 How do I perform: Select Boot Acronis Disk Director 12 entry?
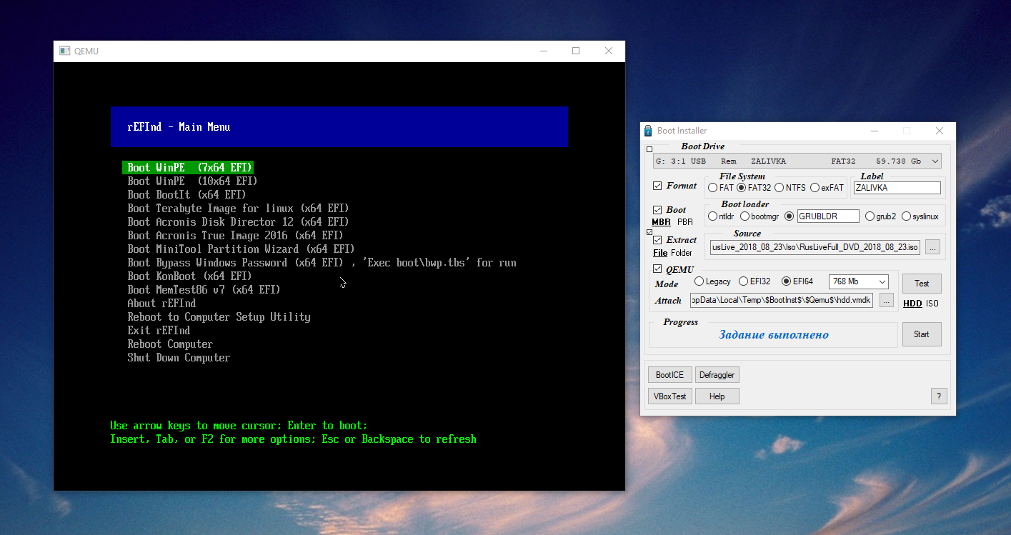(238, 221)
